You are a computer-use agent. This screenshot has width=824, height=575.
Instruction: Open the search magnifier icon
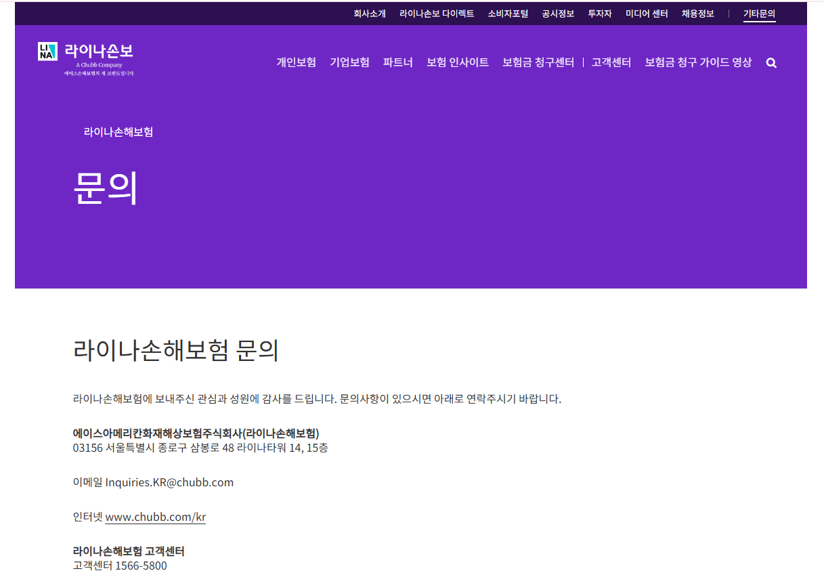pos(771,63)
